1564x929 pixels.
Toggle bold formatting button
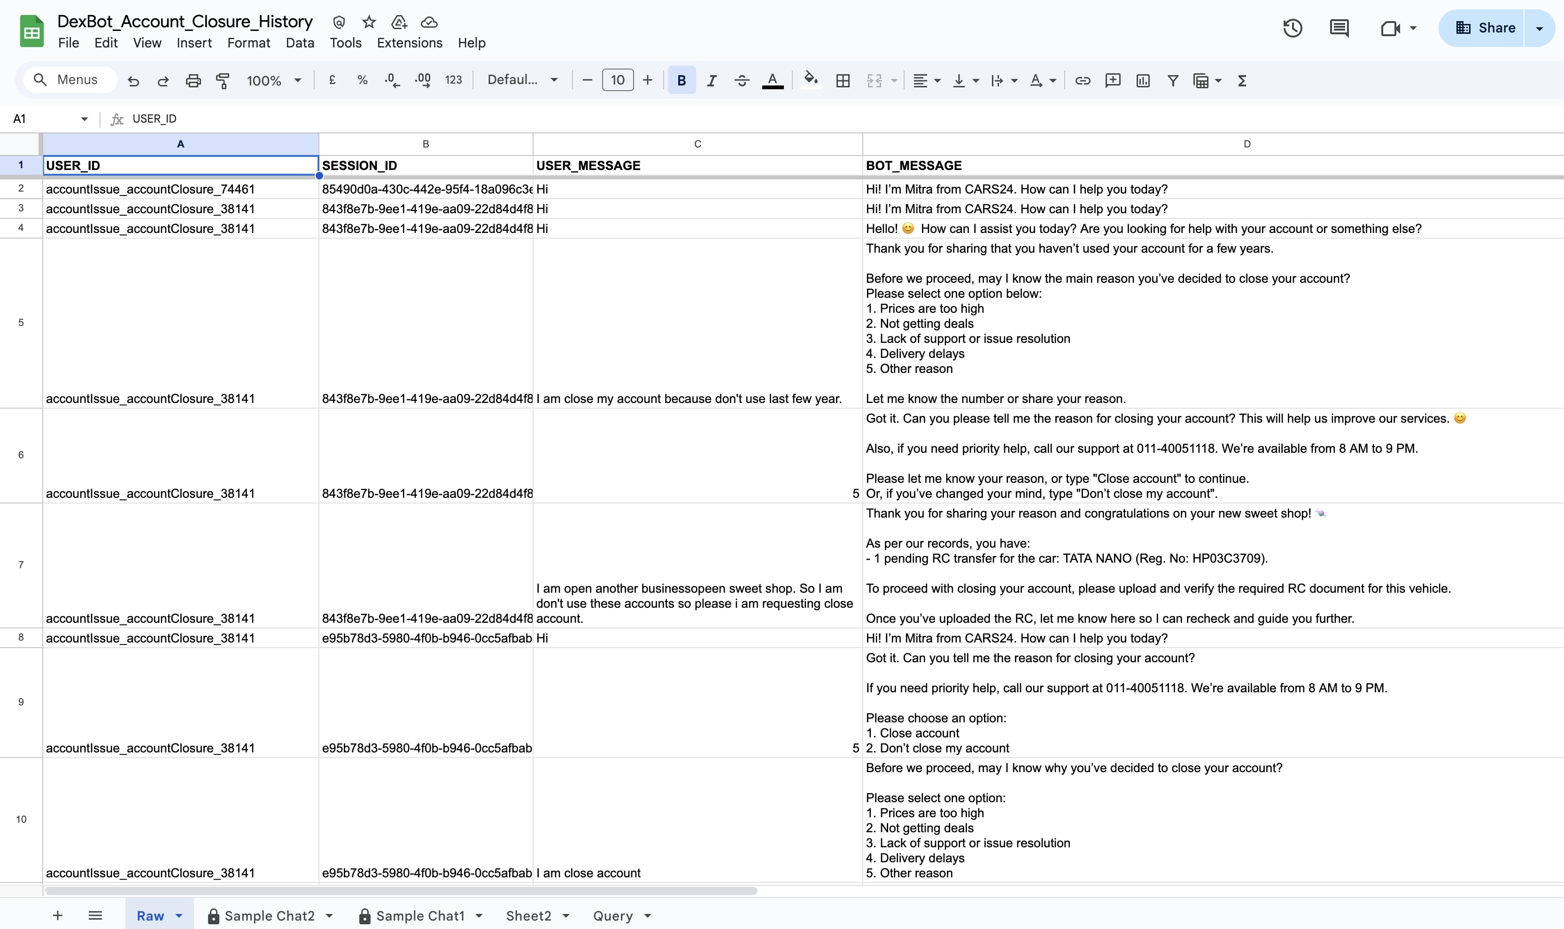[681, 81]
